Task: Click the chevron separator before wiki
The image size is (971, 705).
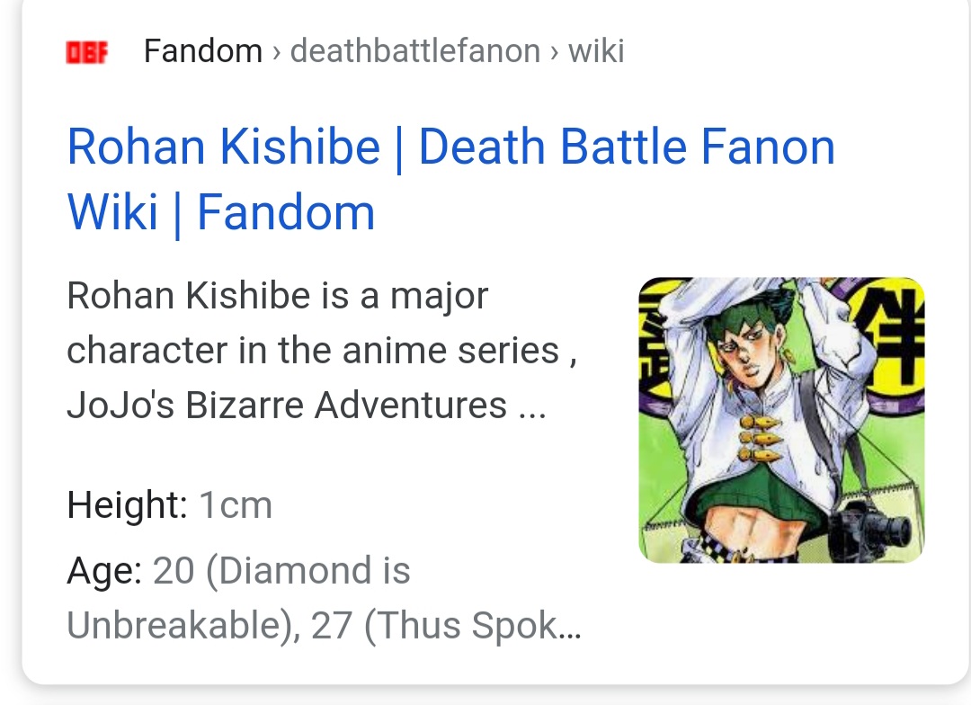Action: (554, 52)
